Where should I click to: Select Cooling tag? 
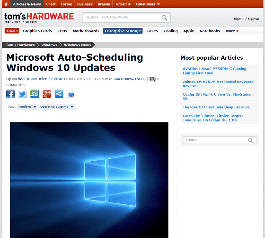pos(170,31)
